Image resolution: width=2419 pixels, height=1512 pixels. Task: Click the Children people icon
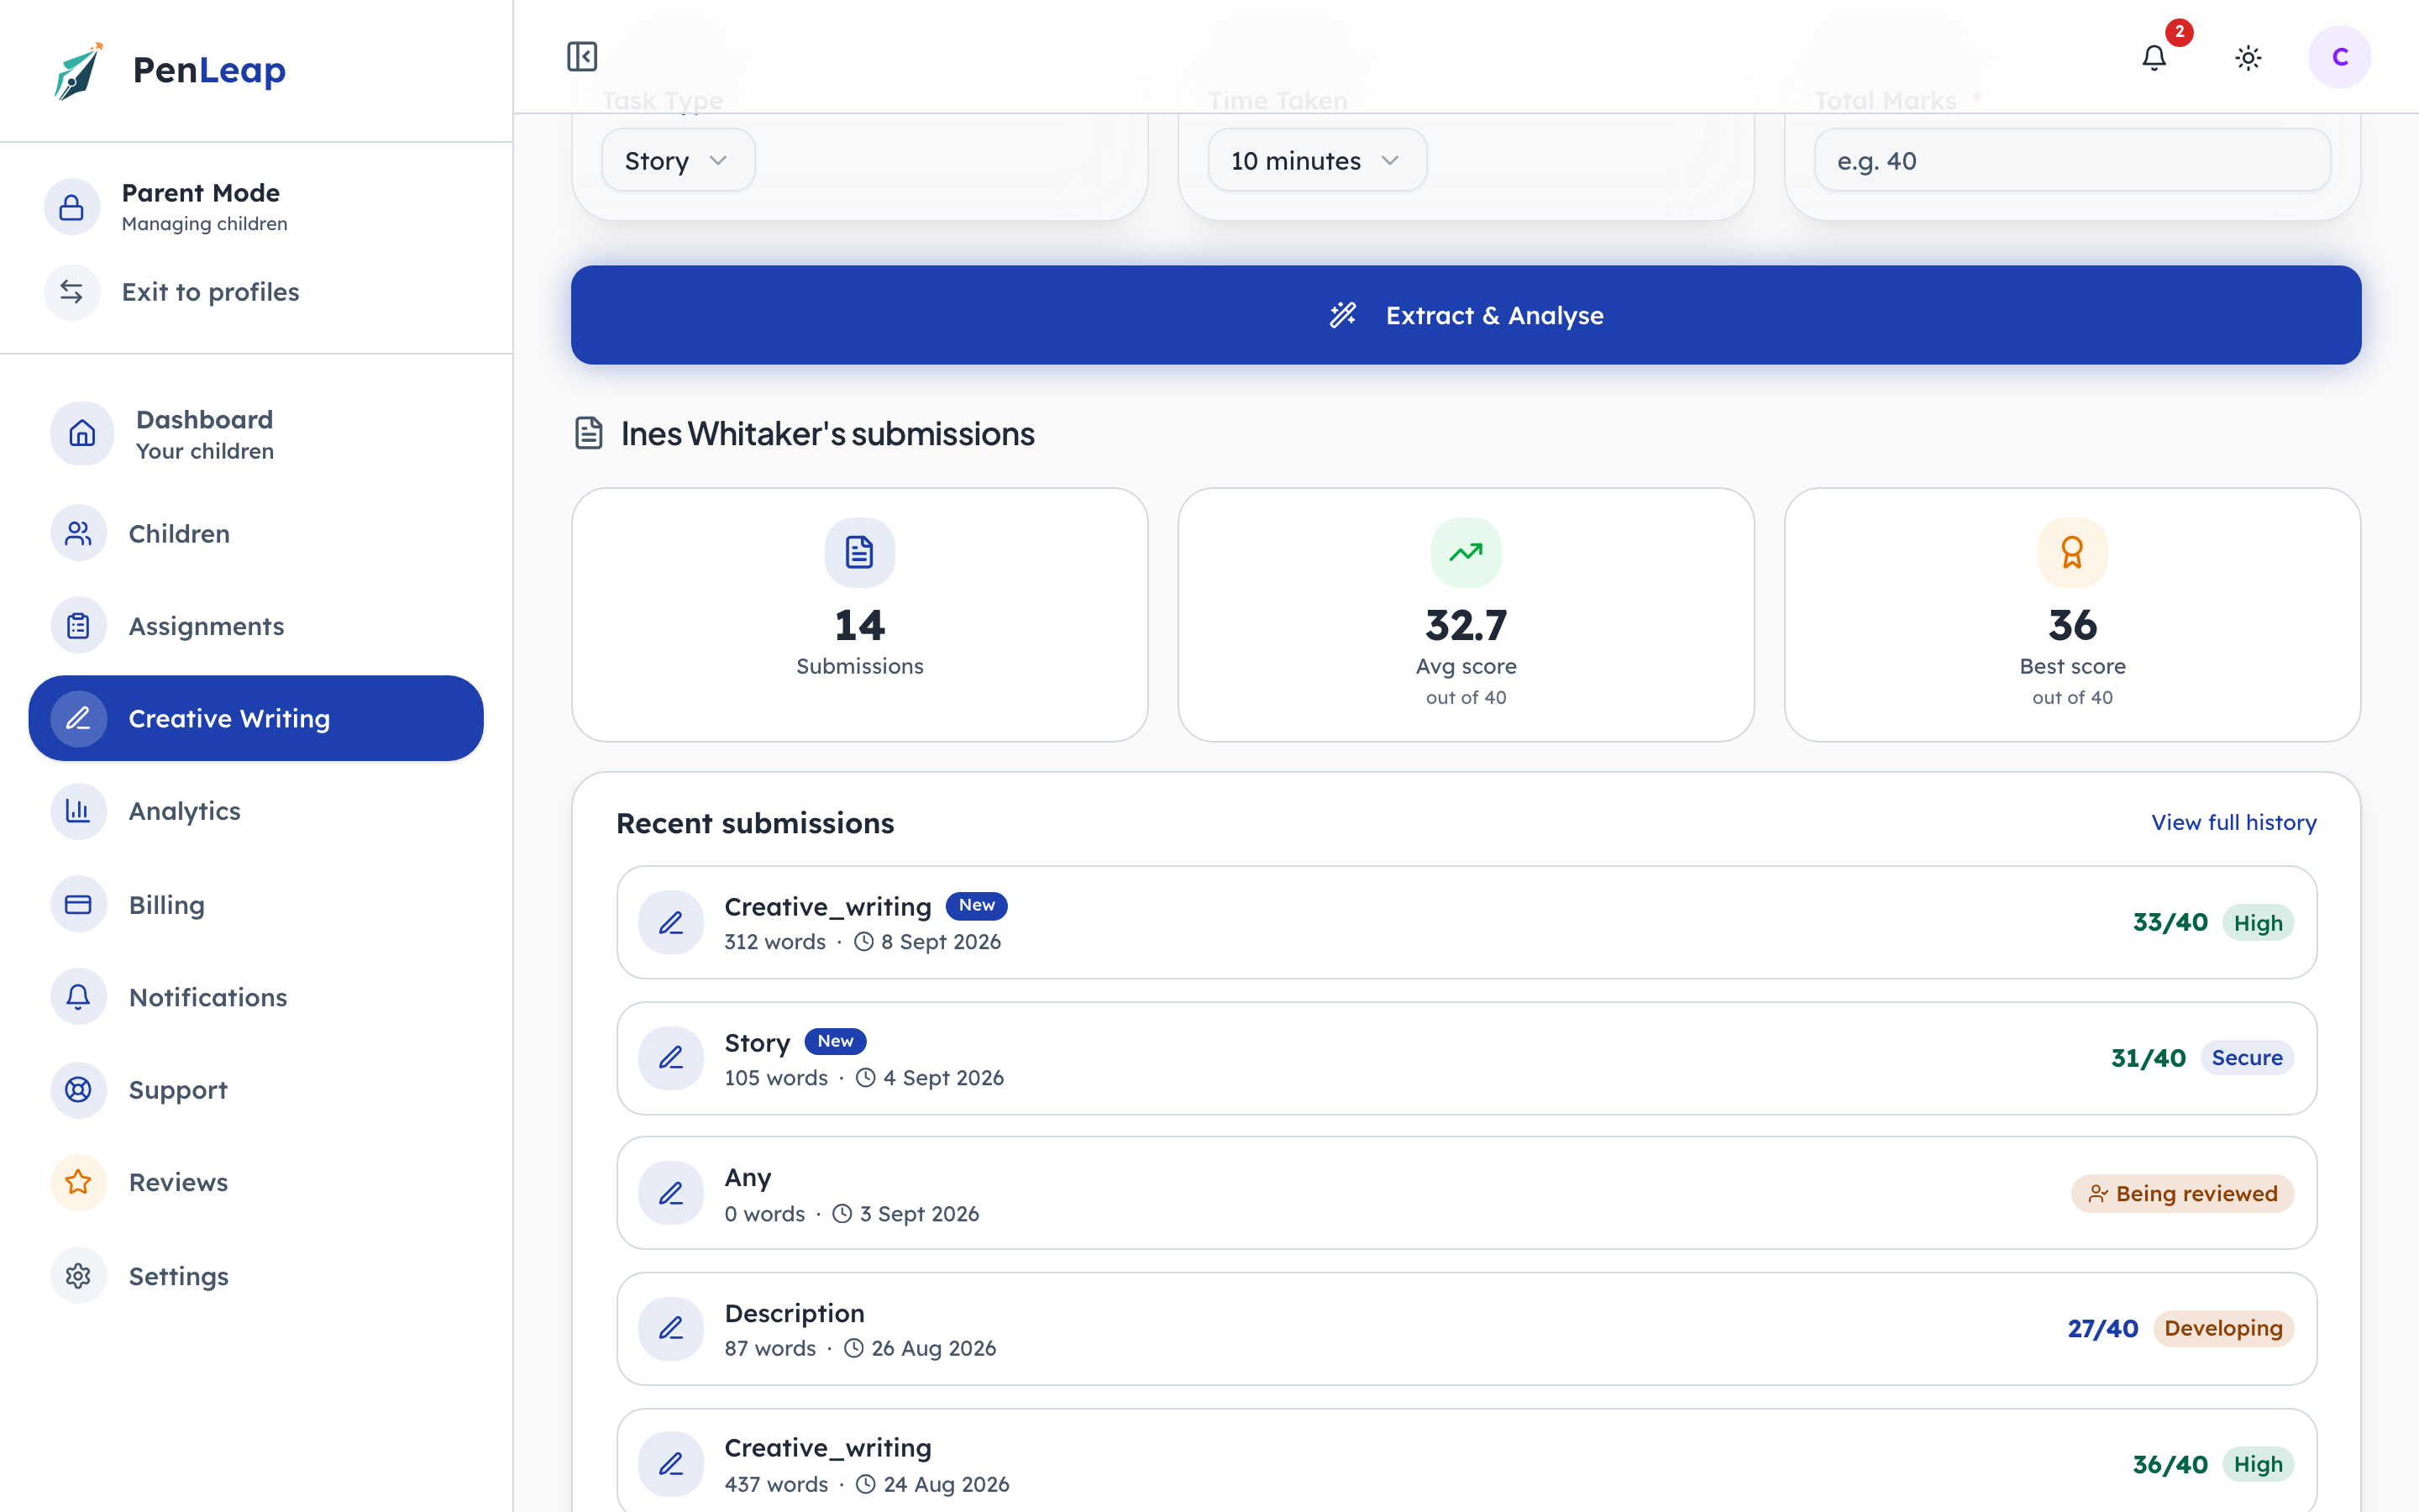[x=79, y=533]
